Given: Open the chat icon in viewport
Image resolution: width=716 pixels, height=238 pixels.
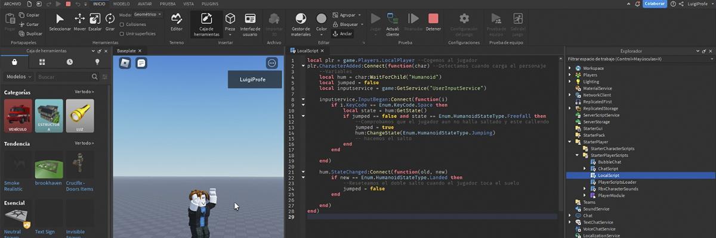Looking at the screenshot, I should (141, 63).
